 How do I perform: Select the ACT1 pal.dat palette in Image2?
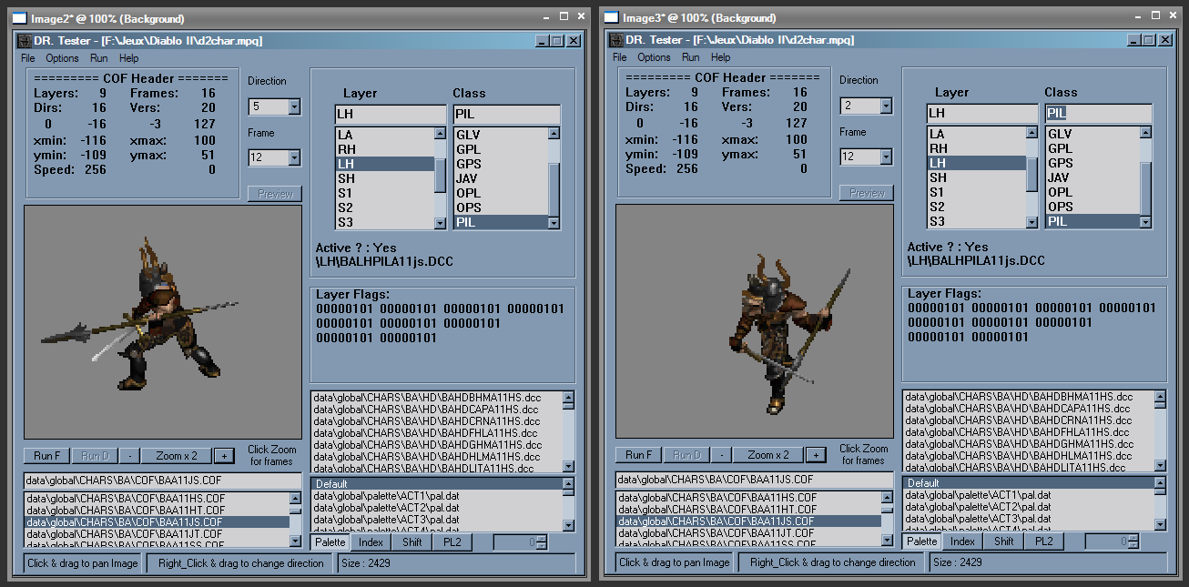(437, 496)
